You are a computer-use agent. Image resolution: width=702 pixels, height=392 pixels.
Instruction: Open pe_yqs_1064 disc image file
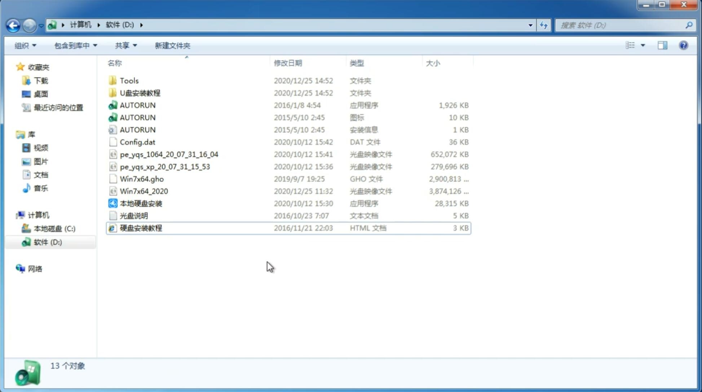pos(169,154)
